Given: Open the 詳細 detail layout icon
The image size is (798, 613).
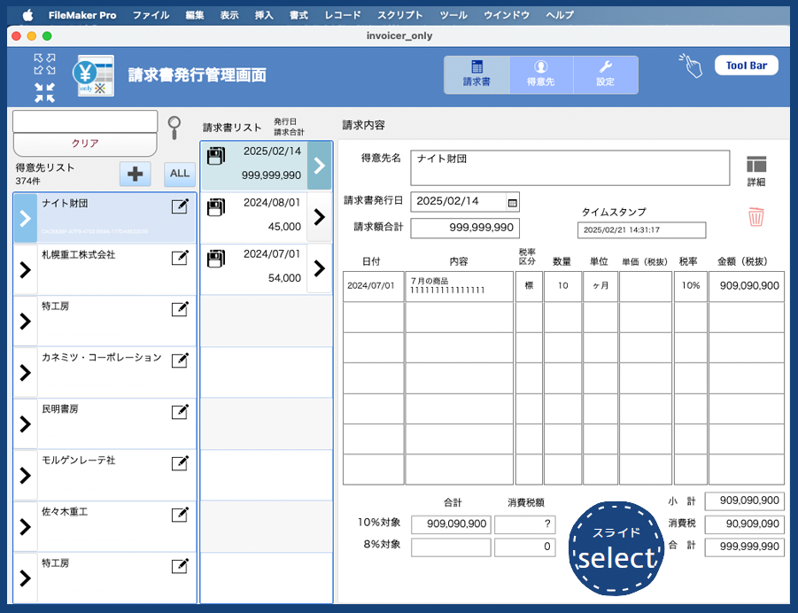Looking at the screenshot, I should [x=755, y=169].
